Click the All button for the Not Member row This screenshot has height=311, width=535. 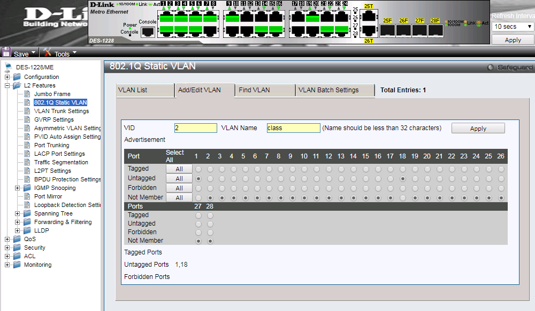click(179, 197)
